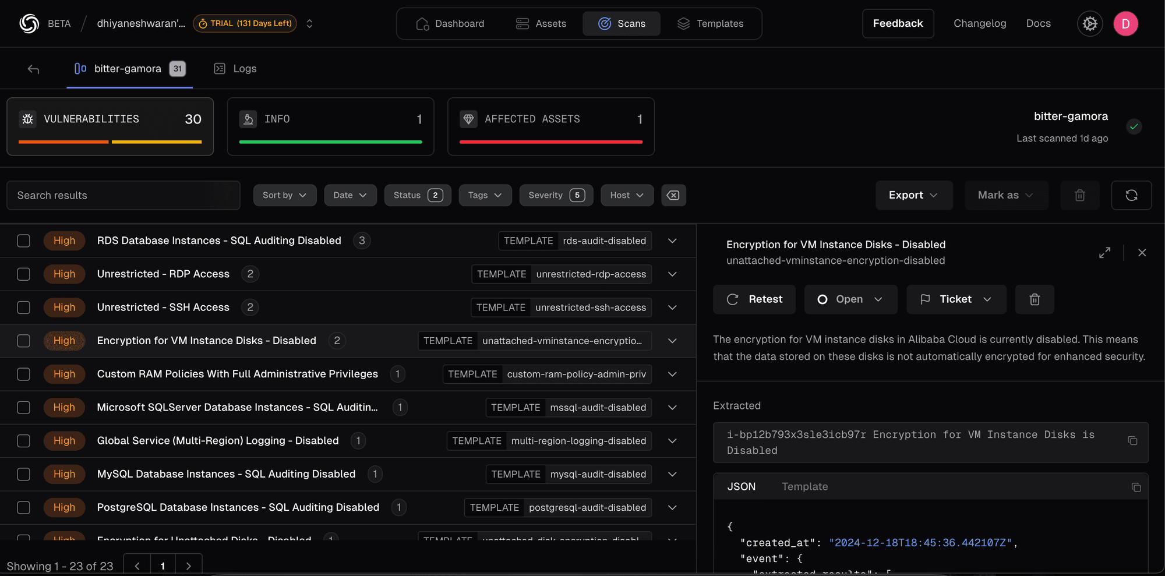Select the Unrestricted - RDP Access checkbox
This screenshot has height=576, width=1165.
click(x=24, y=274)
